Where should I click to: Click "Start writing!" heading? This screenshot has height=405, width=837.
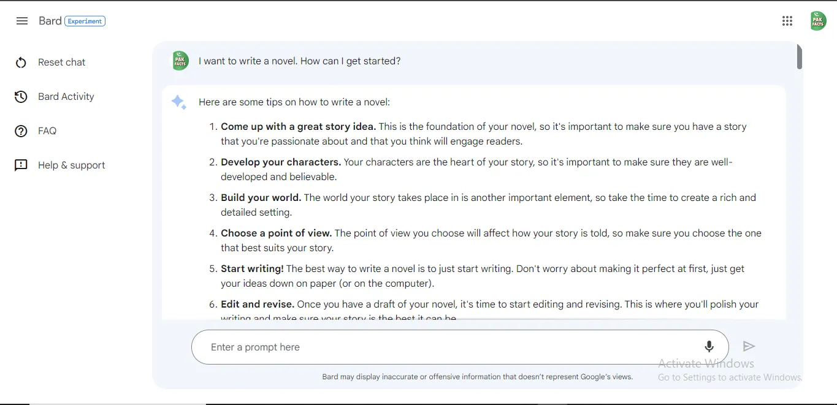click(252, 269)
